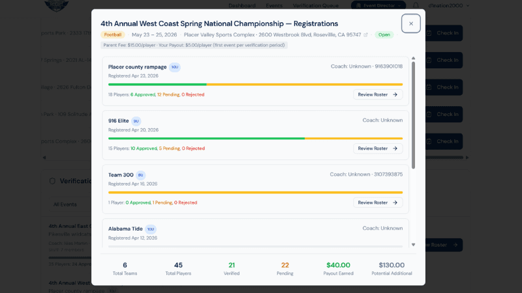Image resolution: width=522 pixels, height=293 pixels.
Task: Click the 8U badge next to Team 300
Action: [140, 175]
